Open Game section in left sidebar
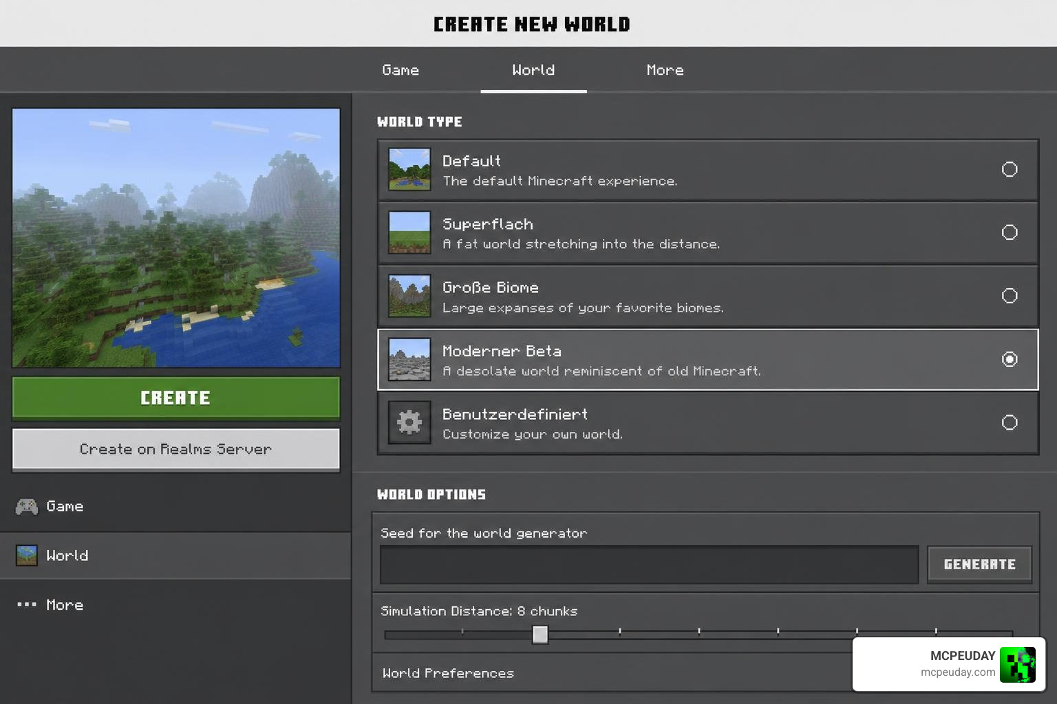1057x704 pixels. [x=175, y=507]
